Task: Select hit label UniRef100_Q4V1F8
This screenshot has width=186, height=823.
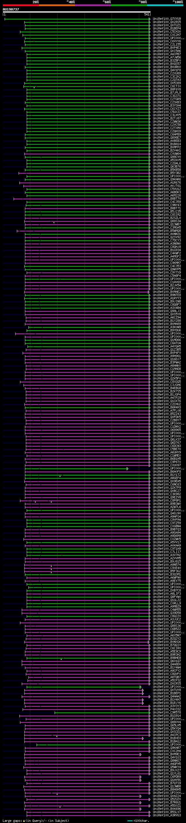Action: click(x=167, y=70)
